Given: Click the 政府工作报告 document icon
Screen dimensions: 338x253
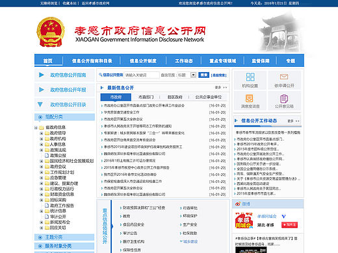Looking at the screenshot, I should tap(47, 206).
